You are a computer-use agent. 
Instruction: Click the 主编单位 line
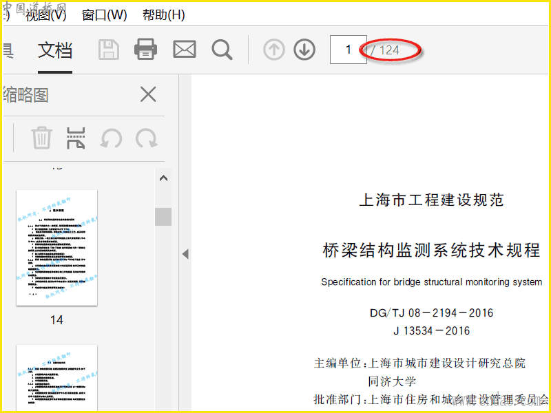(x=419, y=363)
